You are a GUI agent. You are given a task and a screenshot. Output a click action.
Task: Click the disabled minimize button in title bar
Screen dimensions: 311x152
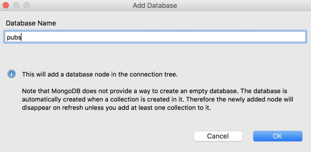pos(16,5)
